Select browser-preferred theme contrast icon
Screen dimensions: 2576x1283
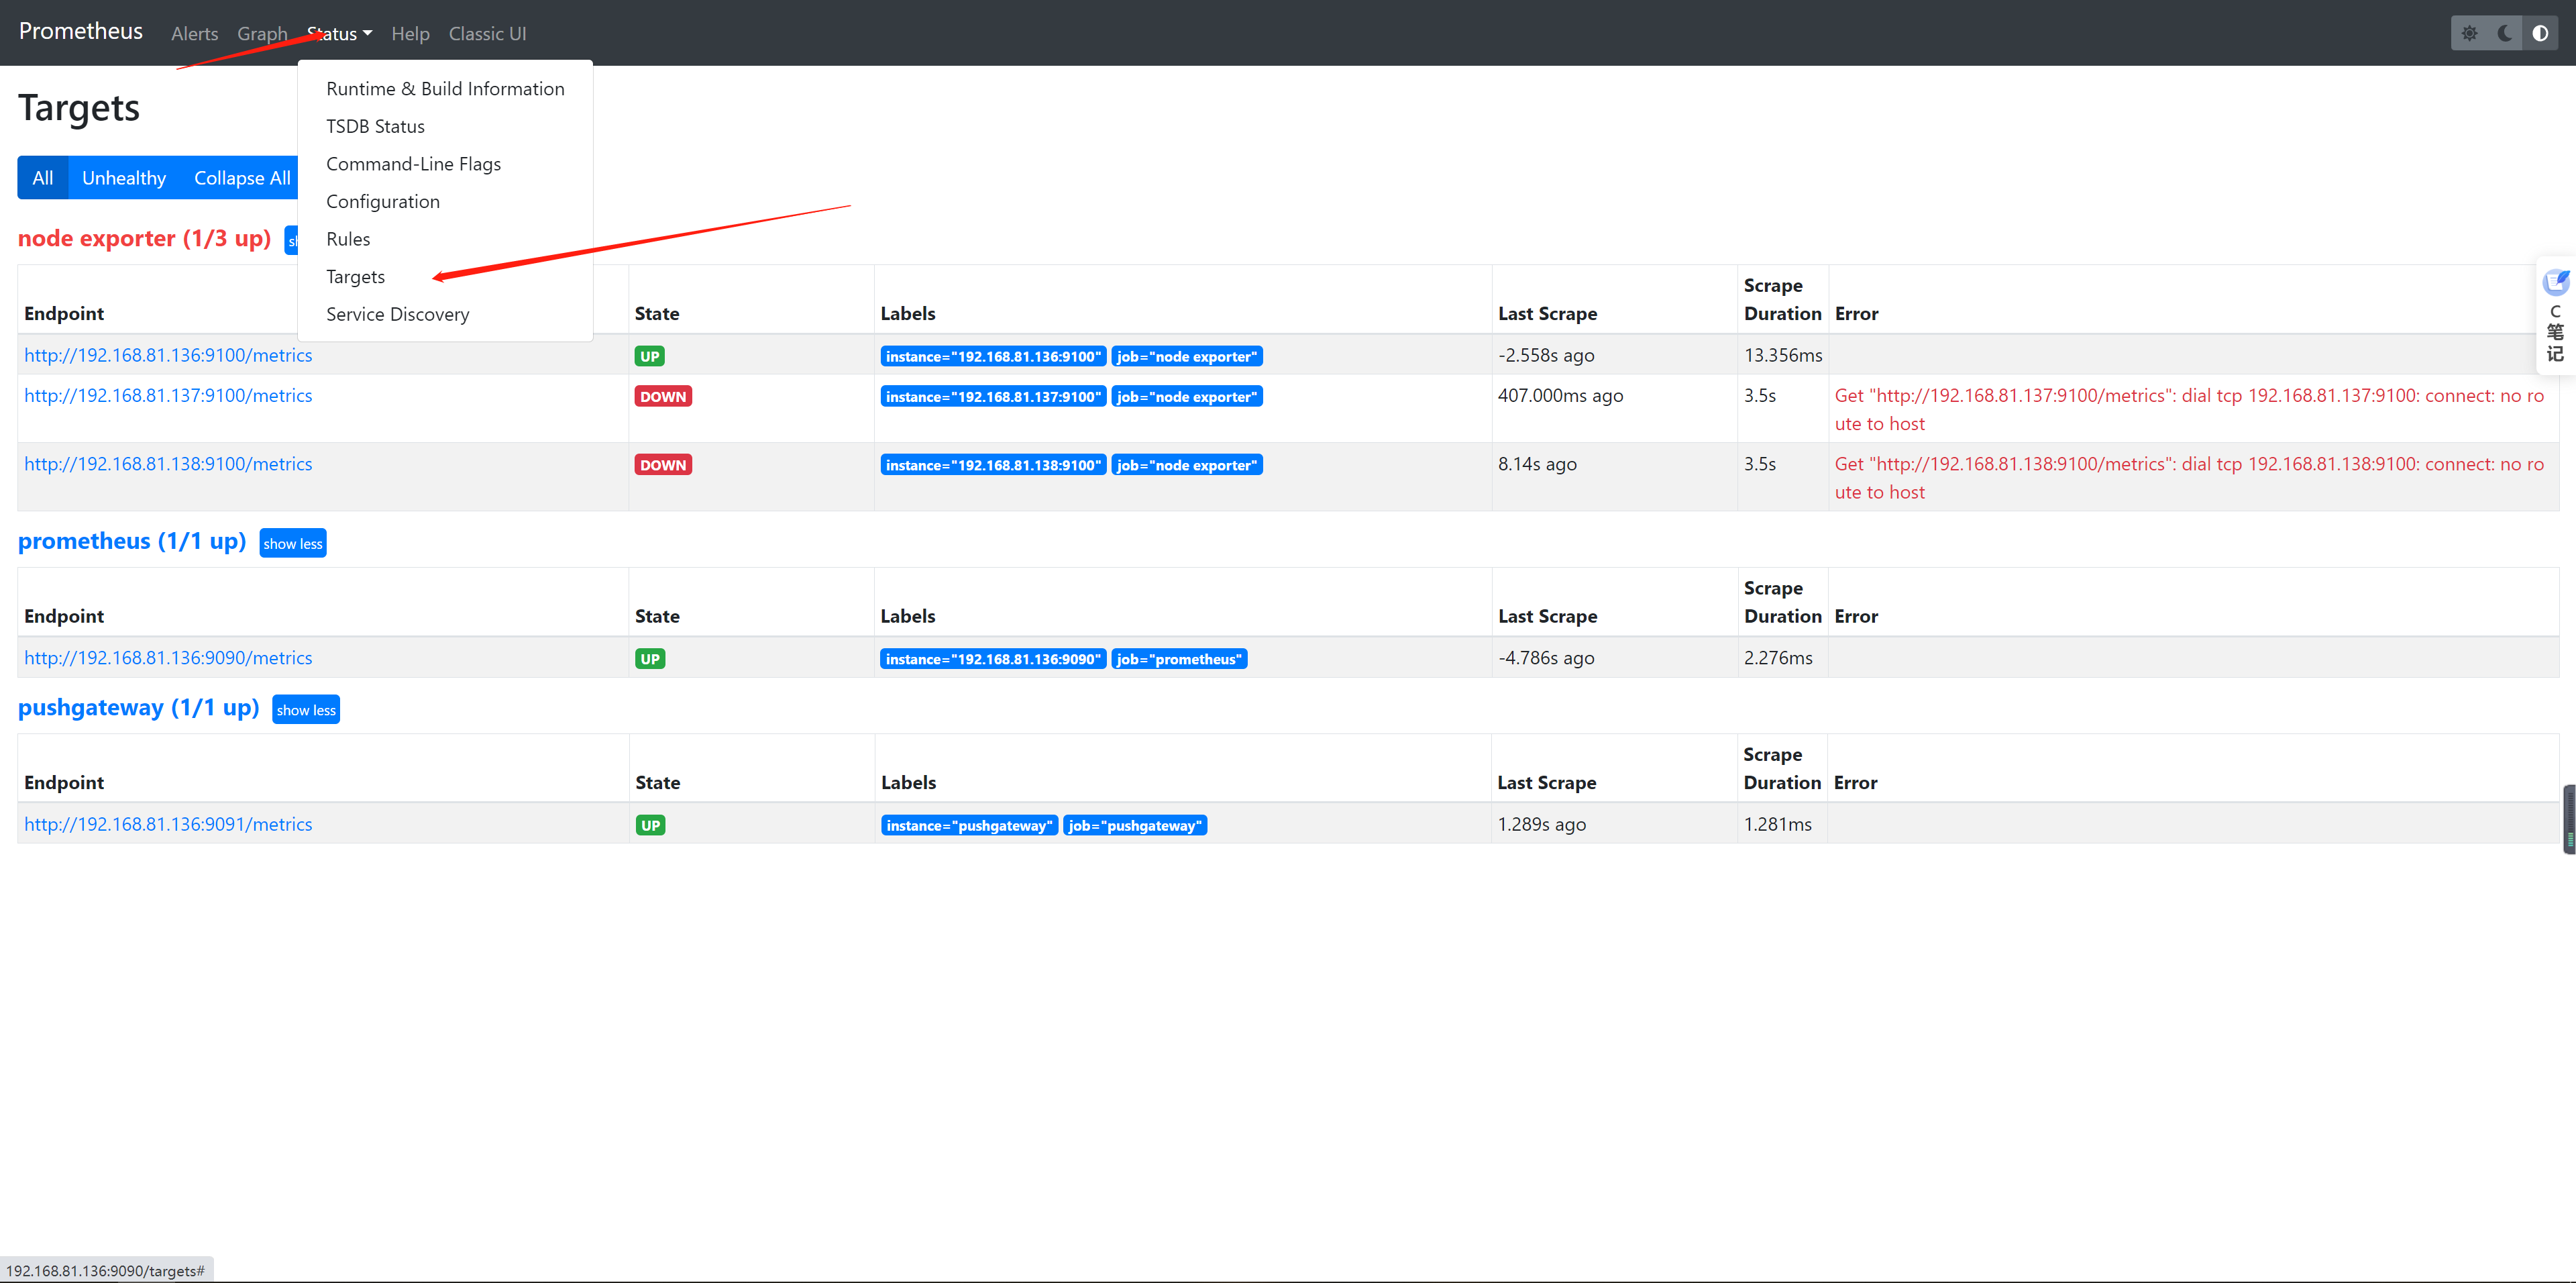click(2540, 33)
